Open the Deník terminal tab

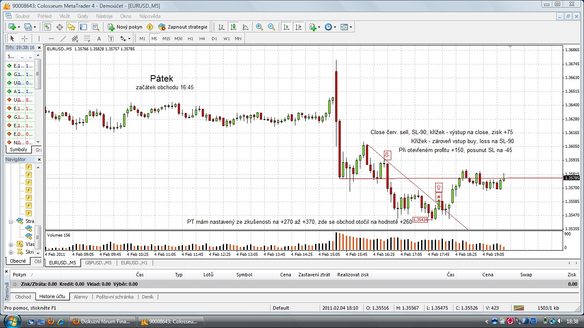click(x=147, y=296)
